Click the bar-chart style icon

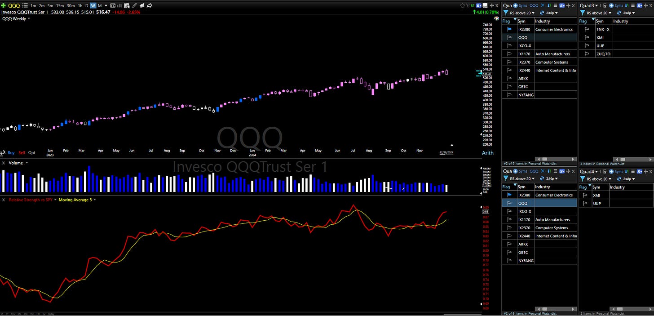click(x=119, y=5)
